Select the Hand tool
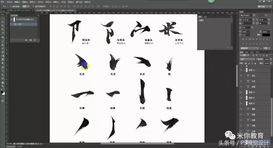Image resolution: width=273 pixels, height=148 pixels. tap(3, 82)
